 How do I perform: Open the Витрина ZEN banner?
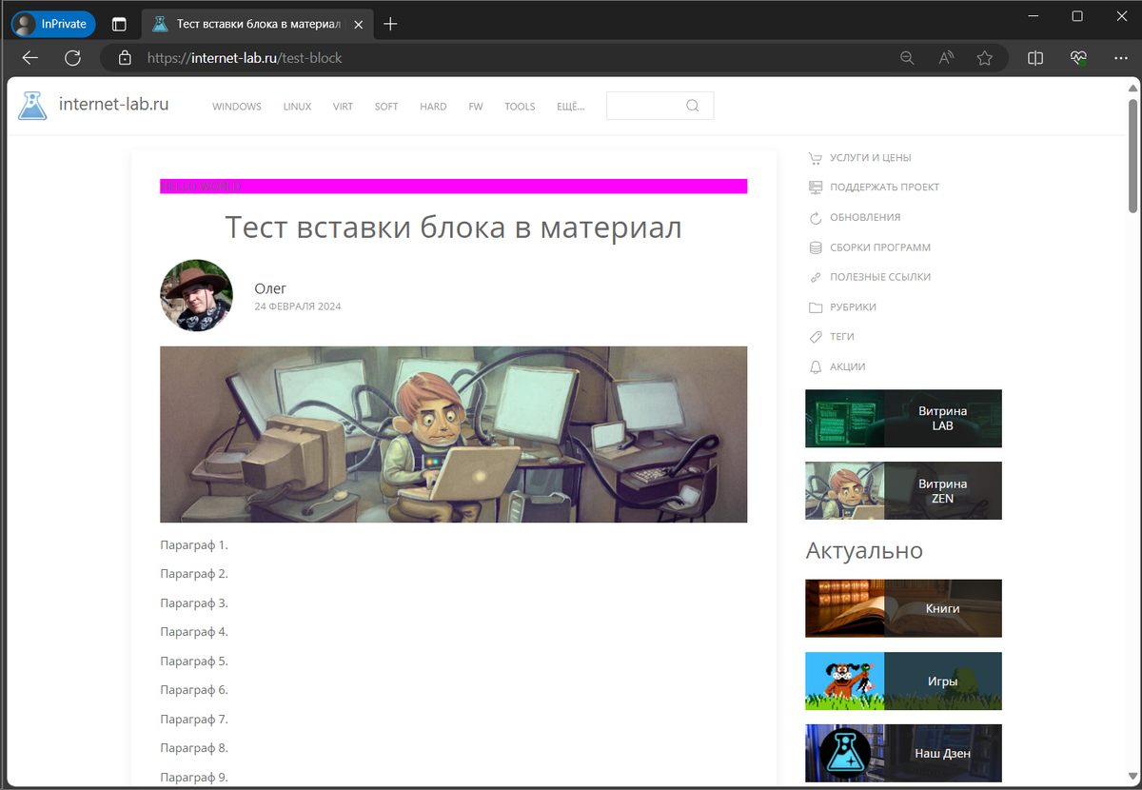pyautogui.click(x=903, y=491)
